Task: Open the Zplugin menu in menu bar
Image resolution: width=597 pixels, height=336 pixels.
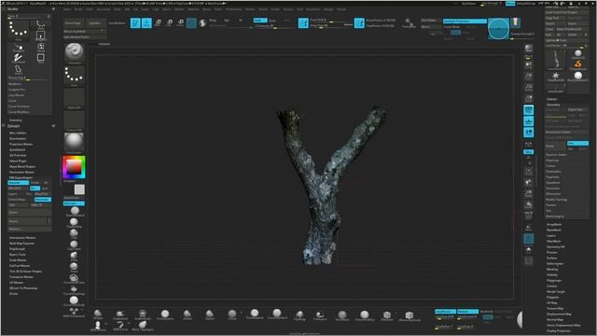Action: (328, 9)
